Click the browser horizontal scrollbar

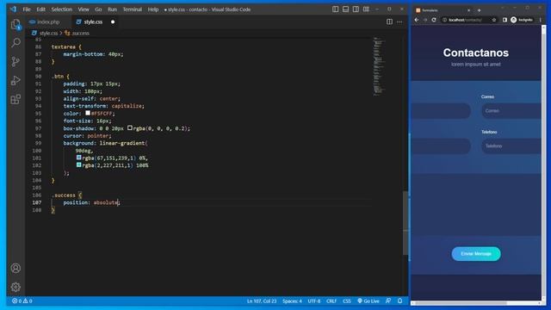[x=461, y=303]
